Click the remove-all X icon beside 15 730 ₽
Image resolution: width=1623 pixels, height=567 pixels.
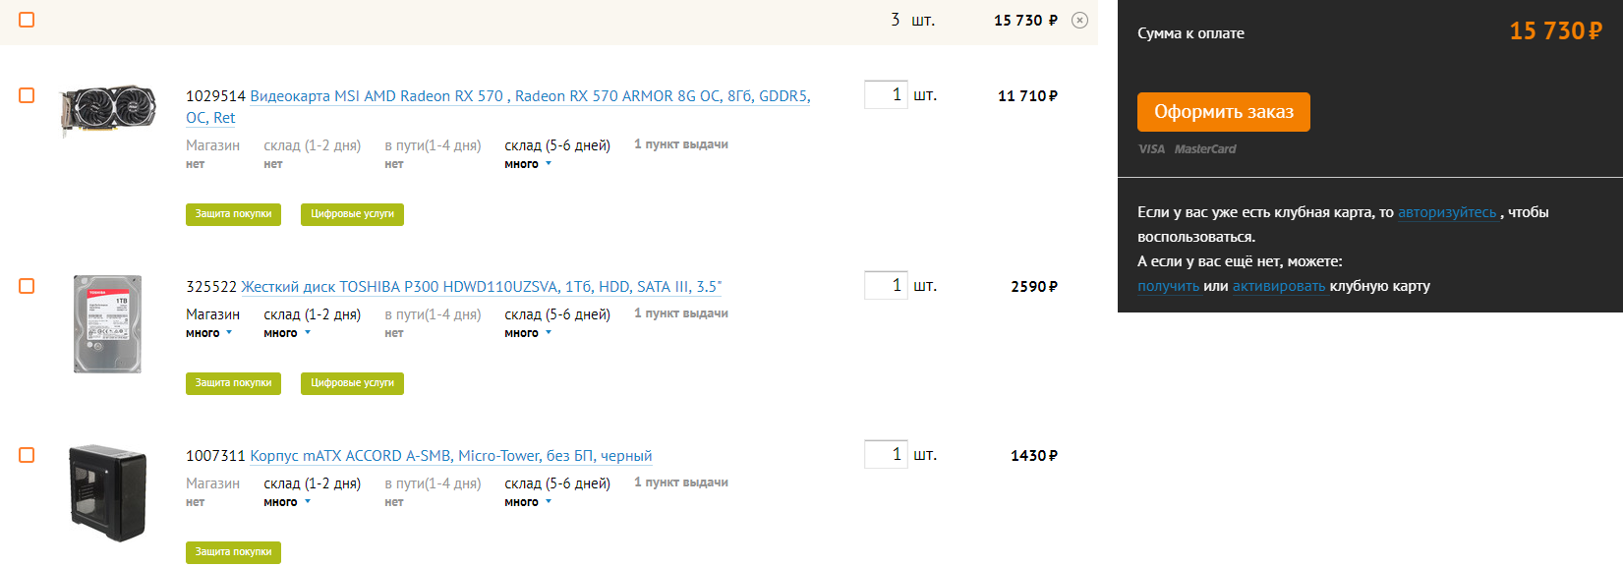(1079, 21)
